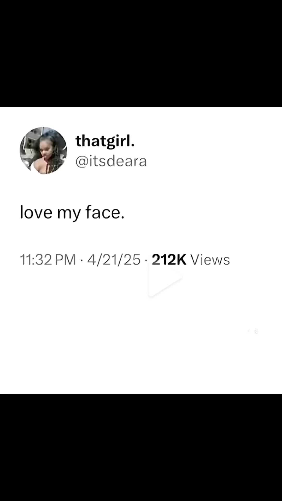Click the dot separator after 11:32 PM

(x=81, y=260)
